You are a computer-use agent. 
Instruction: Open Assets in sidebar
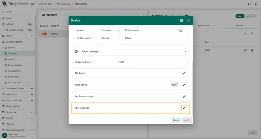pos(18,59)
